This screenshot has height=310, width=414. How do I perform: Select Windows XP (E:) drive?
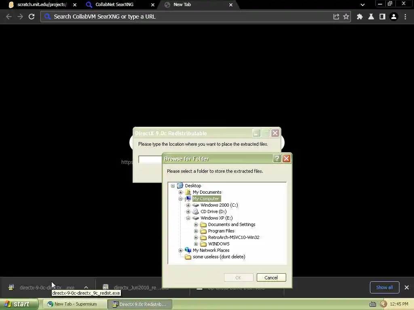point(217,218)
